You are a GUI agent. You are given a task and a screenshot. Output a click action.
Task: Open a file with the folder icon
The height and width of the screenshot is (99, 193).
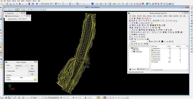click(4, 4)
